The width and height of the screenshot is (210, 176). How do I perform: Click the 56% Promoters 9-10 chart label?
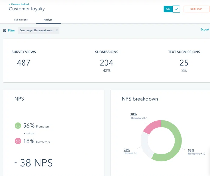tap(196, 152)
